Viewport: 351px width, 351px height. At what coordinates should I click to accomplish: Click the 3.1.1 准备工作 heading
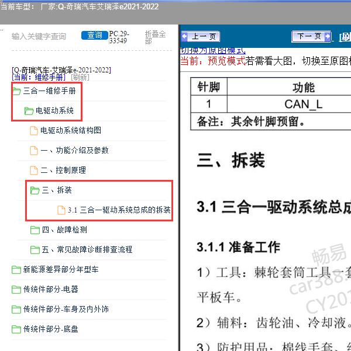pos(239,247)
